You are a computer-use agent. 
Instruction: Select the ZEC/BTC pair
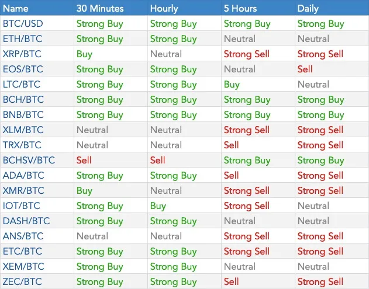coord(22,281)
